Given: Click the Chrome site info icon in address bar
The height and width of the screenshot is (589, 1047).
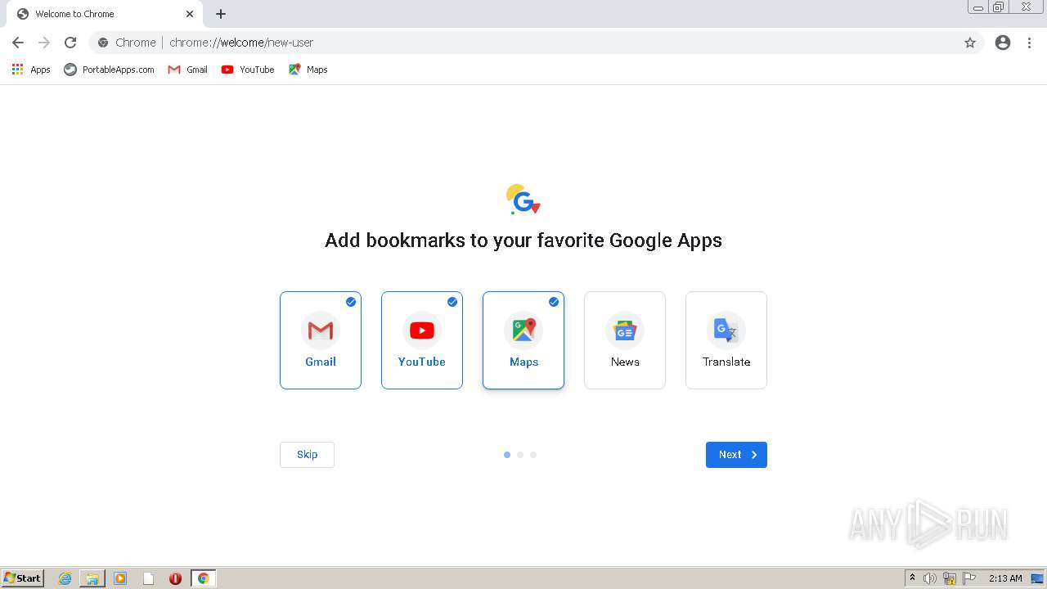Looking at the screenshot, I should (x=103, y=43).
